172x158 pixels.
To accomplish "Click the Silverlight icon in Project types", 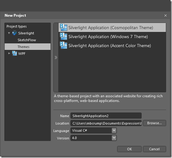I will click(x=15, y=33).
